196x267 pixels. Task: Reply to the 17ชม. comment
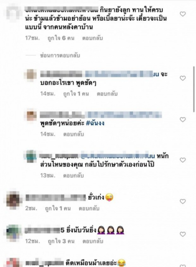[92, 38]
